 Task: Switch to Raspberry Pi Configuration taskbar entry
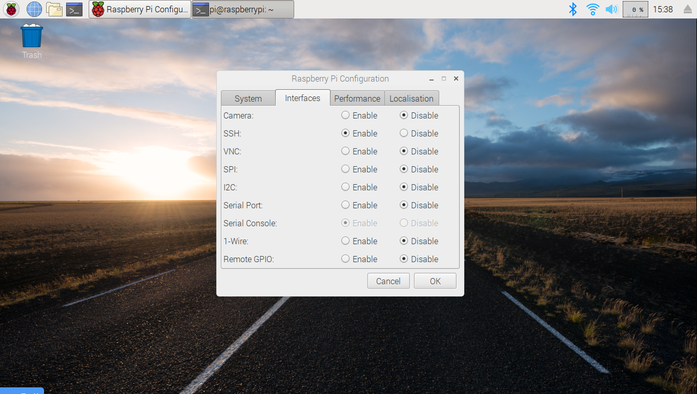[x=140, y=9]
